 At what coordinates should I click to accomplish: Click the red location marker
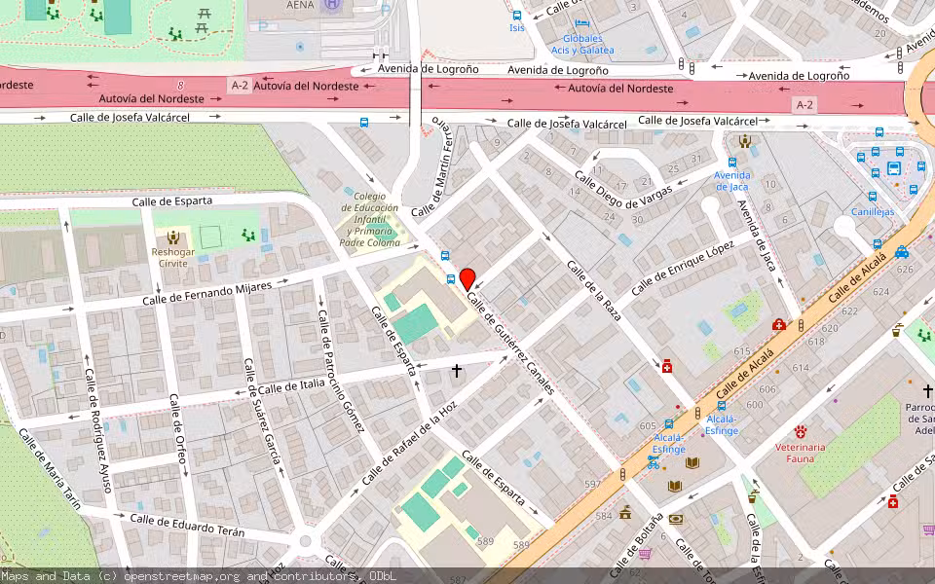468,275
